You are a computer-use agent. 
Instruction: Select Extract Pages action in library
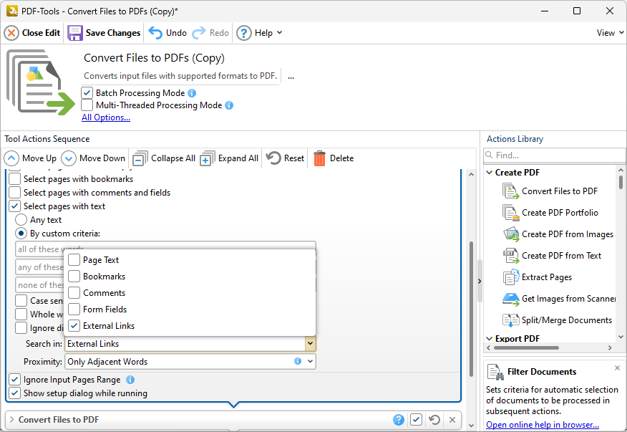537,277
